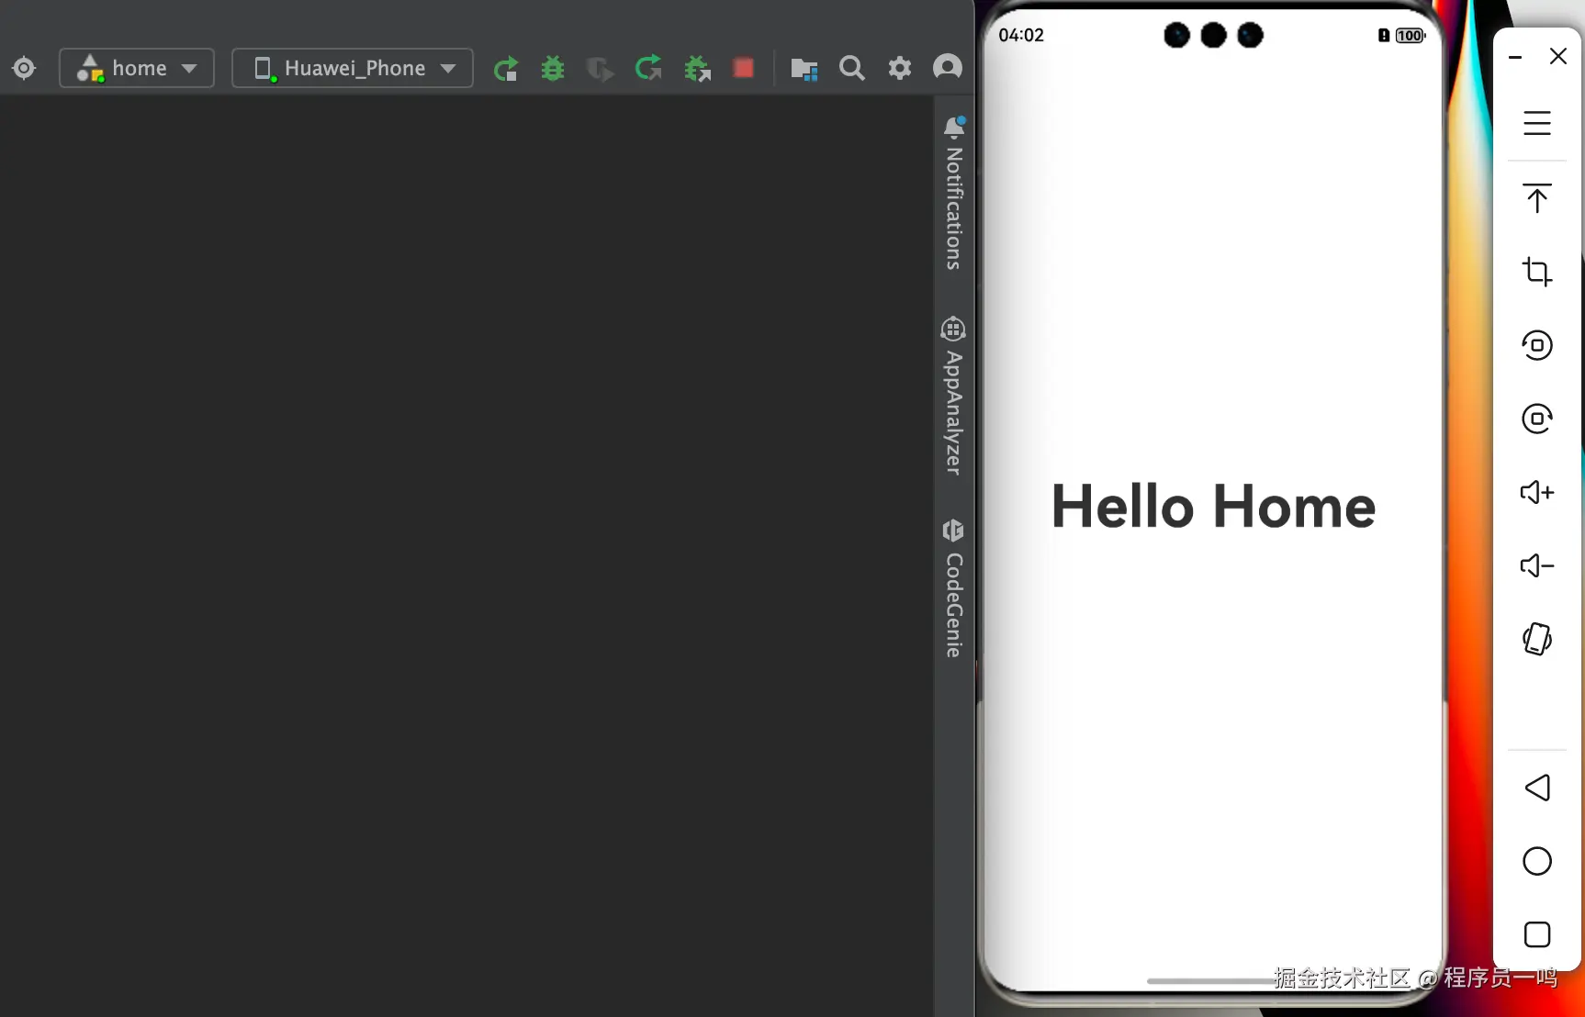Apply hot reload with green refresh icon
This screenshot has height=1017, width=1585.
click(648, 68)
